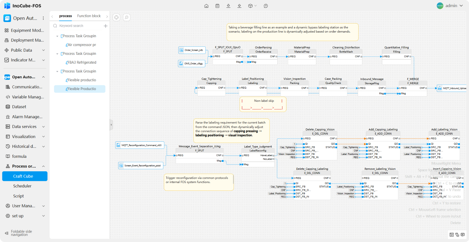Expand the Public Data menu
Viewport: 469px width, 242px height.
43,50
